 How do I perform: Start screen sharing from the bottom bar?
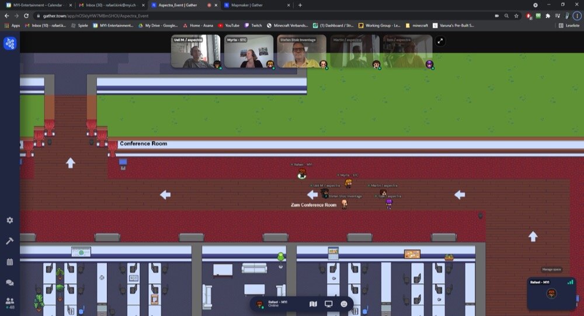click(x=329, y=304)
